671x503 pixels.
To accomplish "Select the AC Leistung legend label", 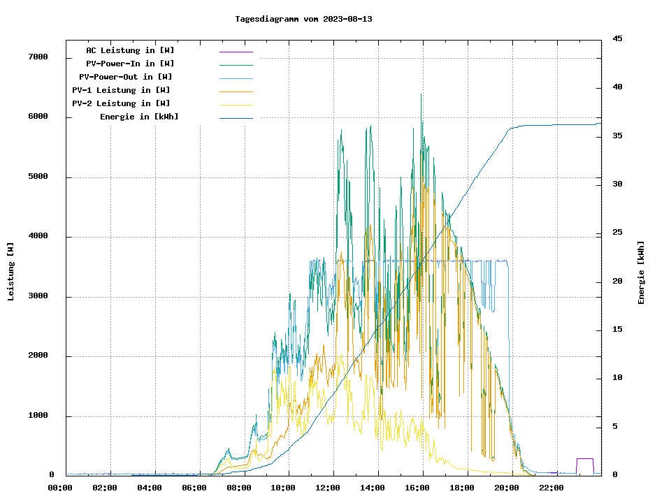I will (x=130, y=50).
